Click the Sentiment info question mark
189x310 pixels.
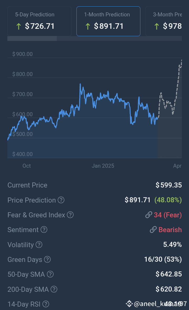tap(44, 230)
